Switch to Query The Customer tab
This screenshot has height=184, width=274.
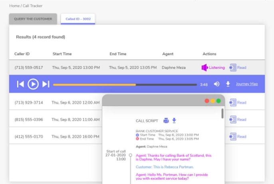click(33, 19)
